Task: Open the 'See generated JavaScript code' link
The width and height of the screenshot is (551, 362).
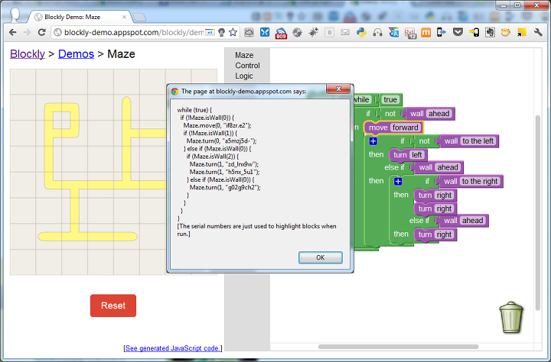Action: [173, 348]
